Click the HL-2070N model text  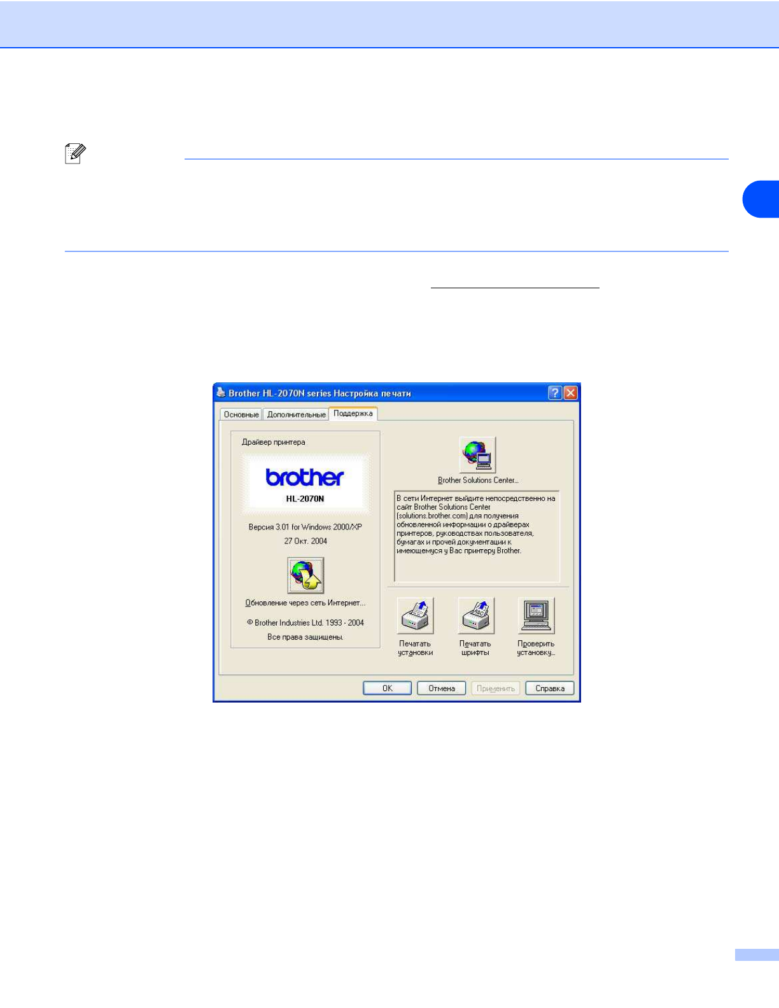coord(305,499)
